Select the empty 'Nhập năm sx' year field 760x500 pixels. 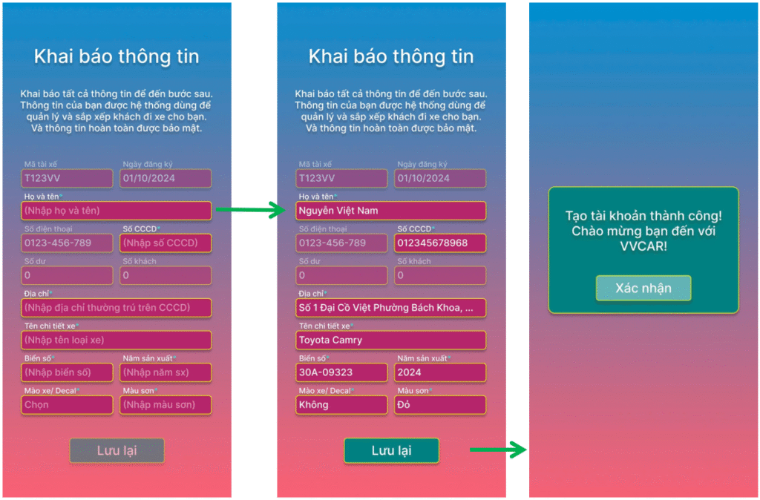(166, 372)
